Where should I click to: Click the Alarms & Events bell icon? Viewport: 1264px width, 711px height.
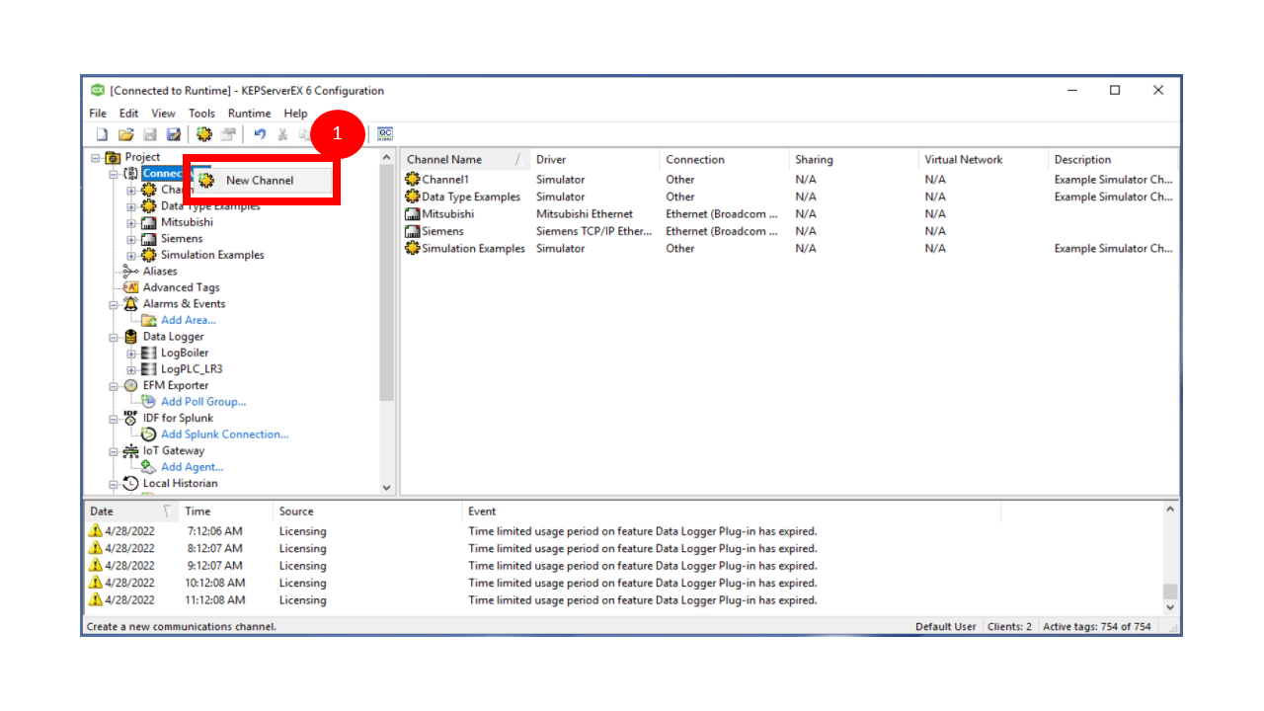tap(131, 304)
